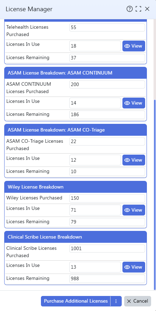This screenshot has width=156, height=311.
Task: Select ASAM CONTINUUM Licenses Purchased field 200
Action: coord(107,85)
